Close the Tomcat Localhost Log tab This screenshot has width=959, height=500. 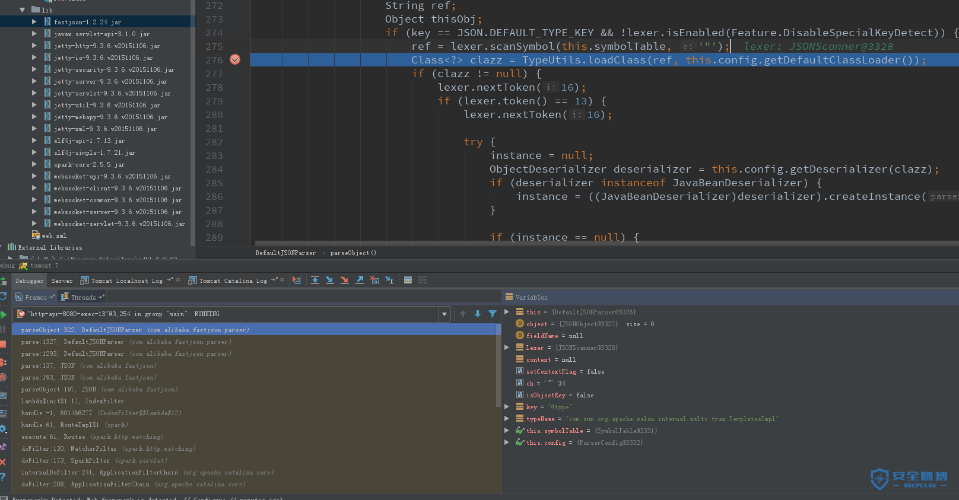click(x=177, y=280)
